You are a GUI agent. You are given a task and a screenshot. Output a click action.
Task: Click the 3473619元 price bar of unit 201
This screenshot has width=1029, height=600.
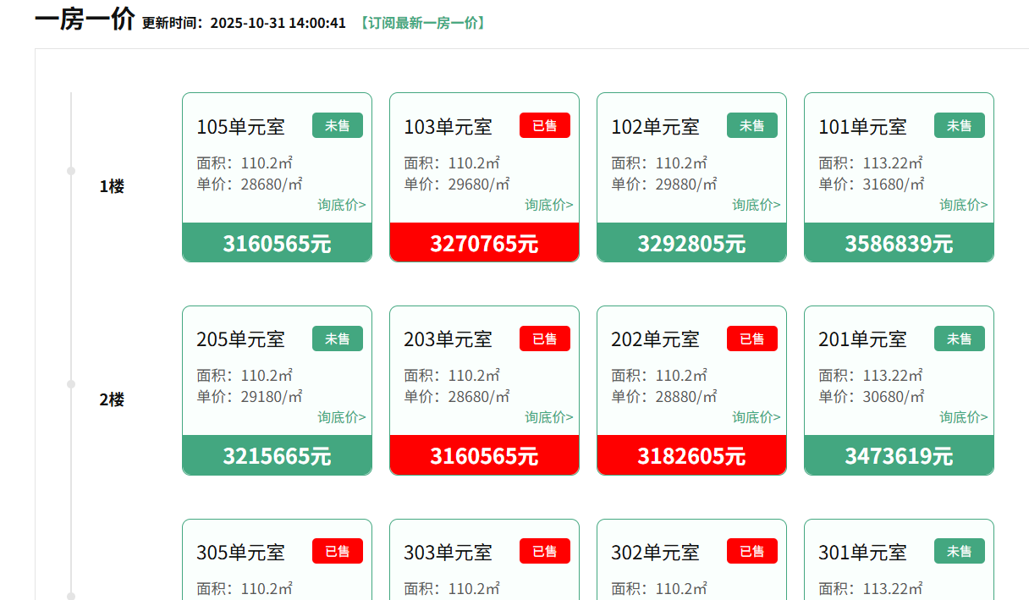(x=899, y=456)
